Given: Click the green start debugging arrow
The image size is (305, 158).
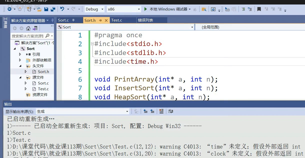Looking at the screenshot, I should coord(146,9).
